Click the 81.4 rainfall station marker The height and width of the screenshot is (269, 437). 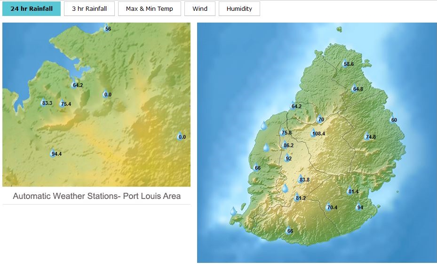pyautogui.click(x=350, y=191)
